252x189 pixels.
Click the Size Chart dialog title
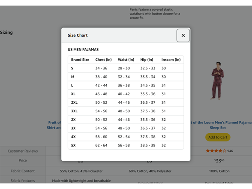[x=78, y=35]
